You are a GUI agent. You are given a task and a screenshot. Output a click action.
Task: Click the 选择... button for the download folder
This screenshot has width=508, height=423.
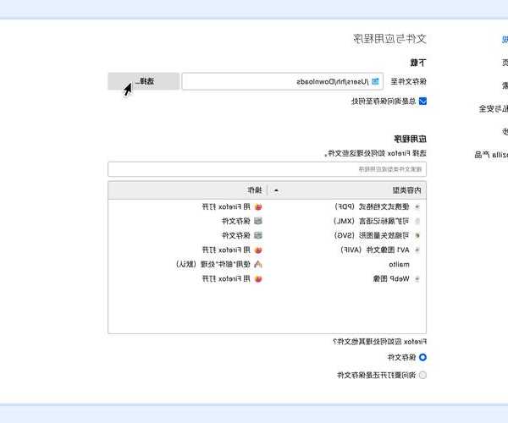[144, 81]
